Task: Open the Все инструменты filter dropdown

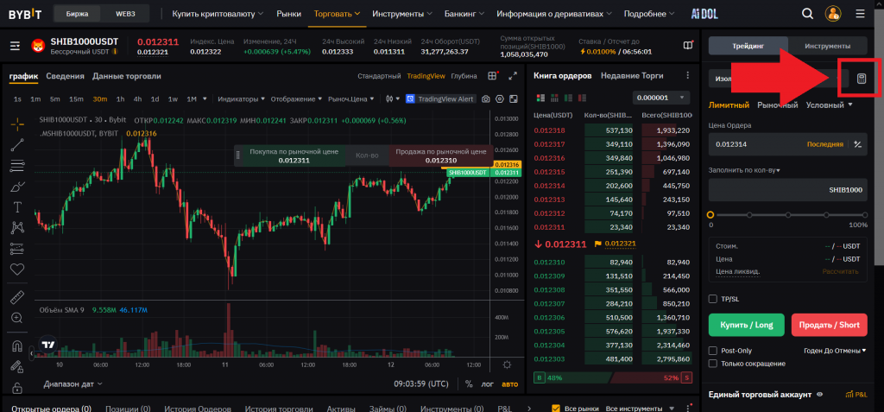Action: [x=640, y=408]
